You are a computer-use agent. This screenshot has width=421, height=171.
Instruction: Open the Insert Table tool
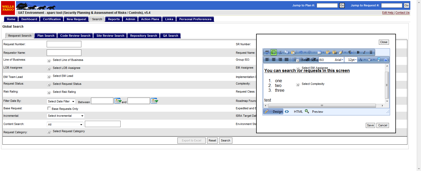click(x=319, y=52)
